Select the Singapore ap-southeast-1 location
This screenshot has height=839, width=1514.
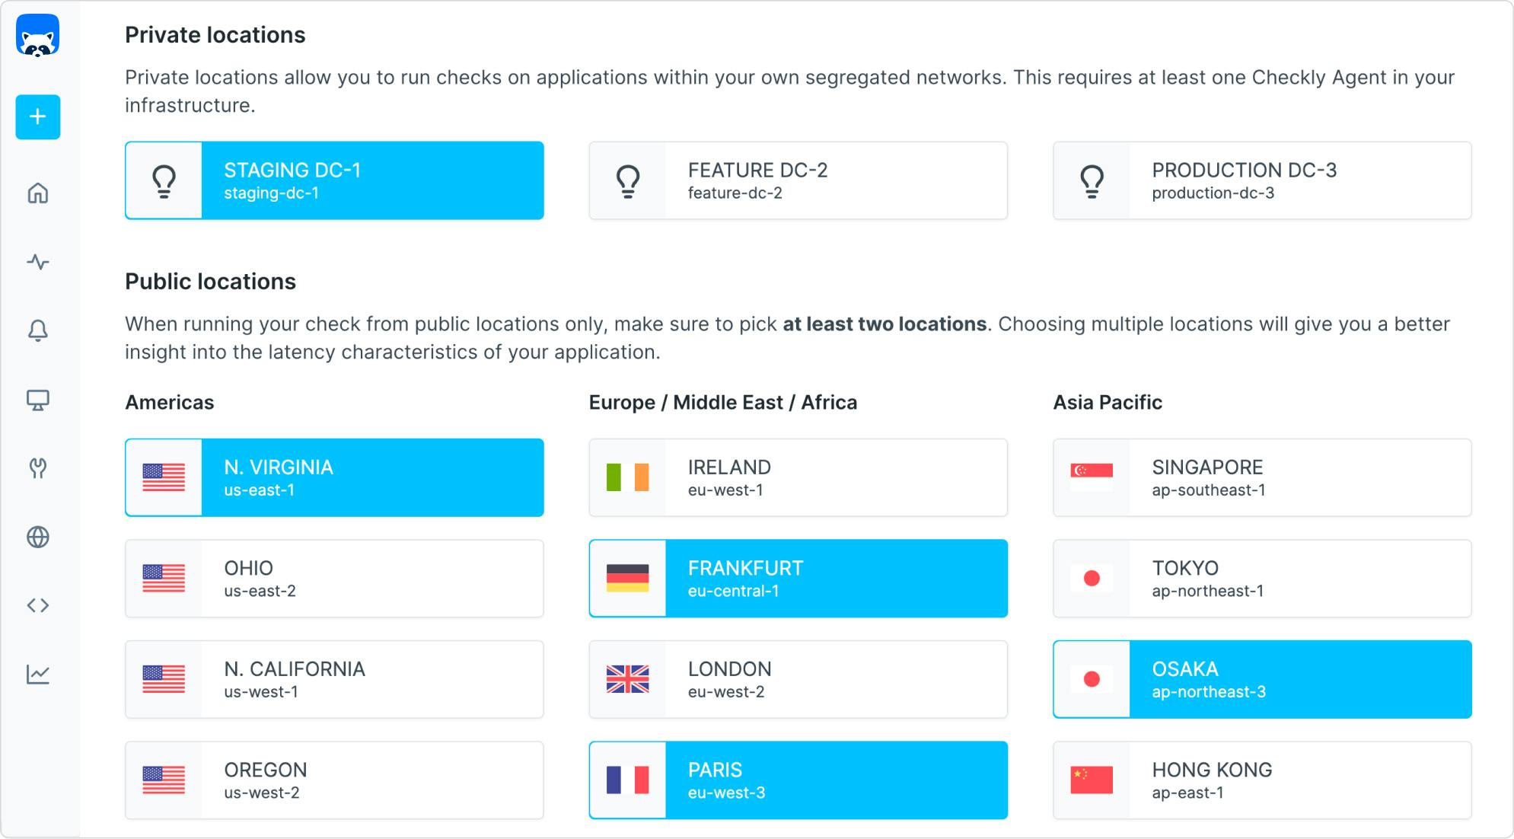(1261, 477)
